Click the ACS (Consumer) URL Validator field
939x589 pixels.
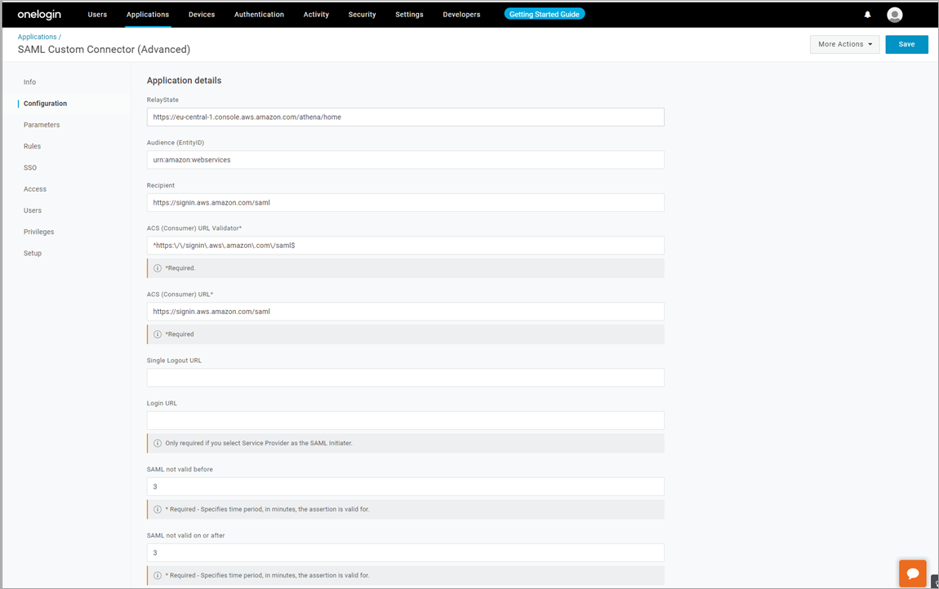coord(406,246)
